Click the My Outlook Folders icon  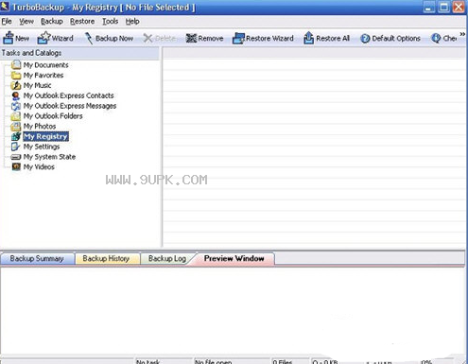[16, 116]
